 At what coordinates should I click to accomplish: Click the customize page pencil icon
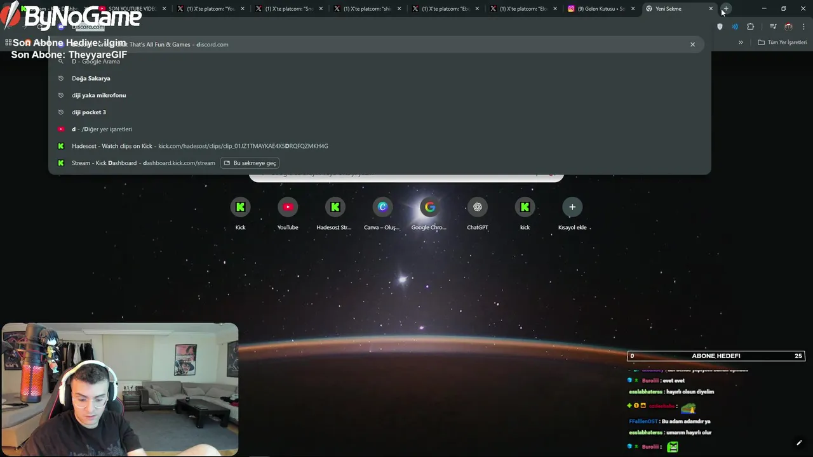click(799, 443)
